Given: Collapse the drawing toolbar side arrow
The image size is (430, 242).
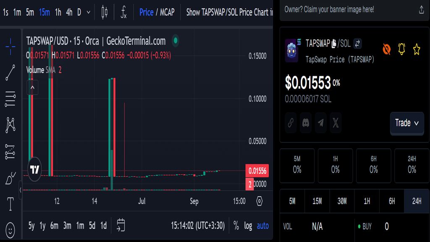Looking at the screenshot, I should (20, 190).
